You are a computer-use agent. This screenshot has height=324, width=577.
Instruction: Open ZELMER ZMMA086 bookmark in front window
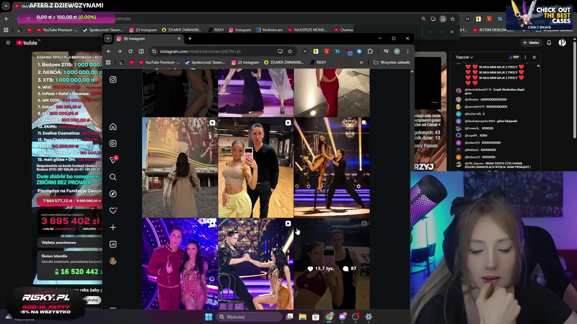coord(284,63)
